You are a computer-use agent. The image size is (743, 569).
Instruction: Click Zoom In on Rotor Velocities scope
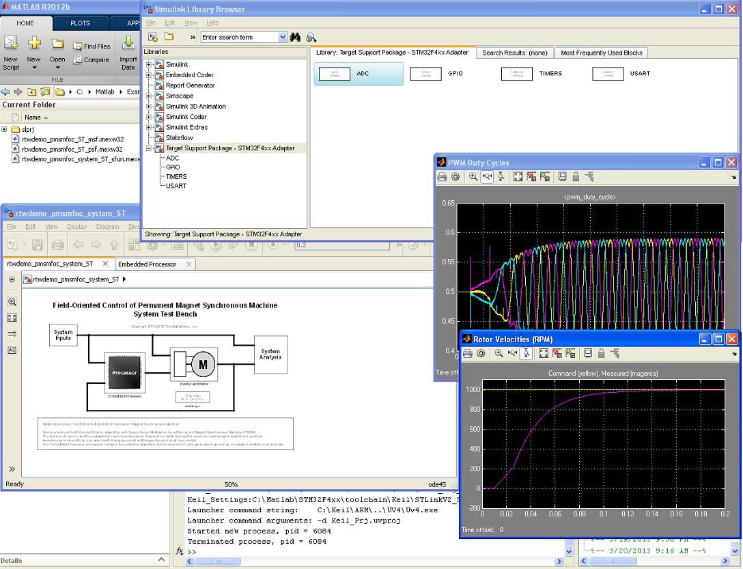click(499, 354)
